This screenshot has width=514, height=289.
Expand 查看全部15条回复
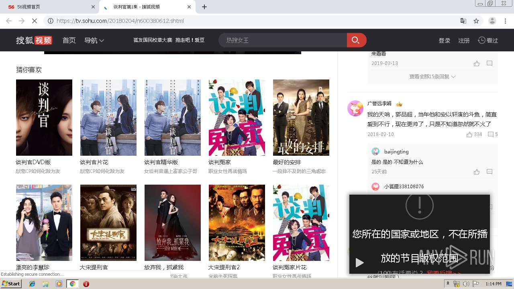[432, 76]
